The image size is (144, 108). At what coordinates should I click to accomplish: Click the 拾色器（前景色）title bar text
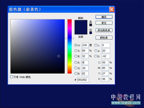click(25, 9)
